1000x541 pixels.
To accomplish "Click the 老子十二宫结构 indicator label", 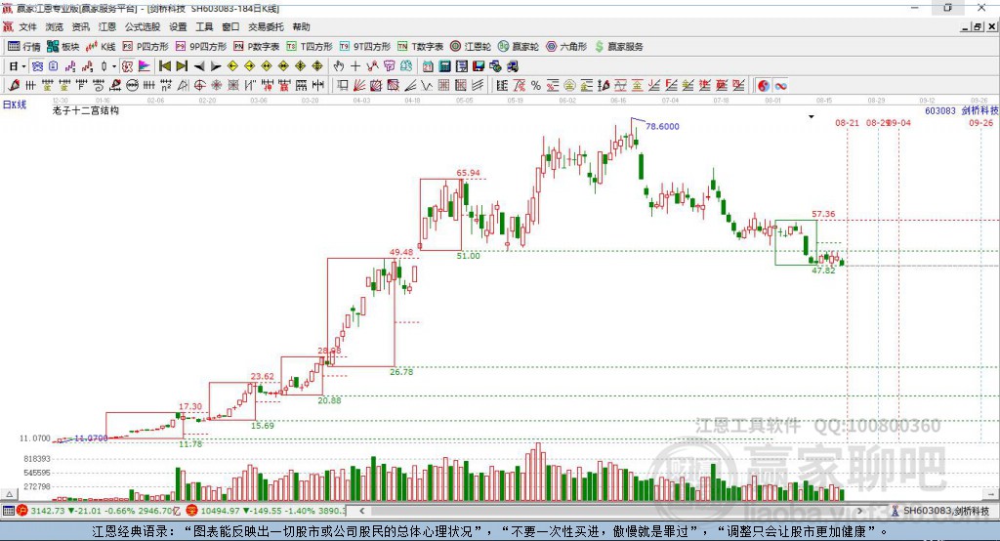I will [x=86, y=110].
